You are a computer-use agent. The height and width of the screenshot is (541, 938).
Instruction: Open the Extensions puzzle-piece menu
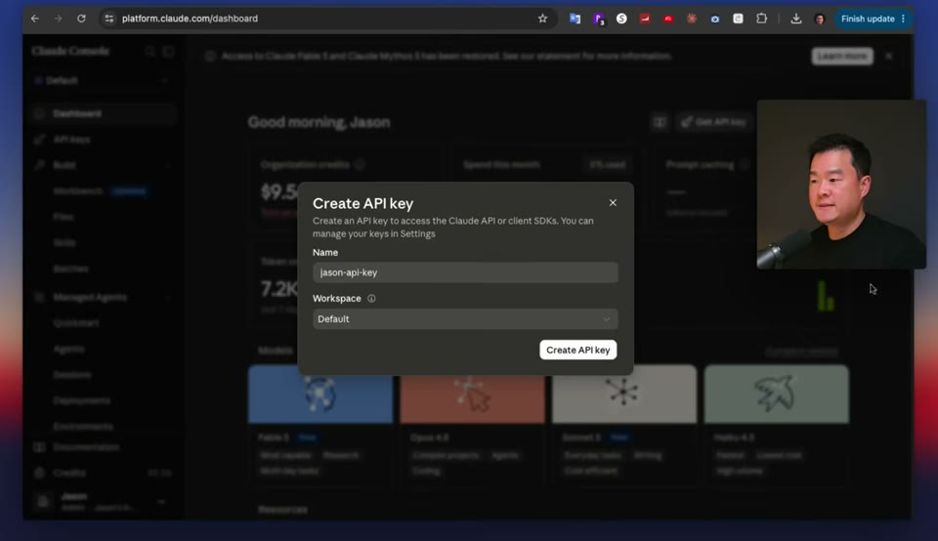click(761, 19)
